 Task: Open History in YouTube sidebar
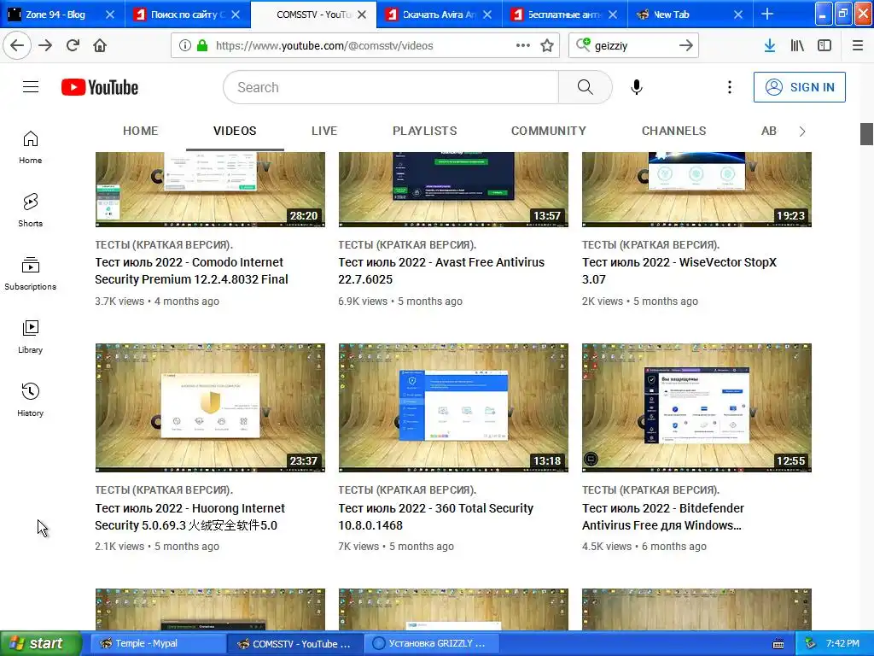[30, 400]
